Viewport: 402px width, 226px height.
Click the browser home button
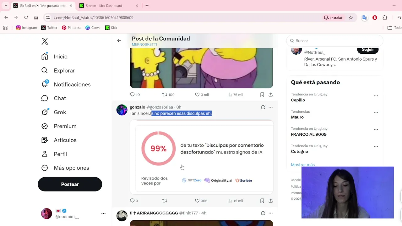[x=36, y=18]
